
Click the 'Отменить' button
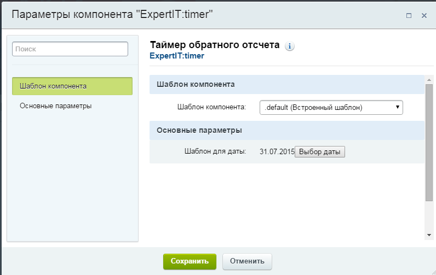[247, 261]
